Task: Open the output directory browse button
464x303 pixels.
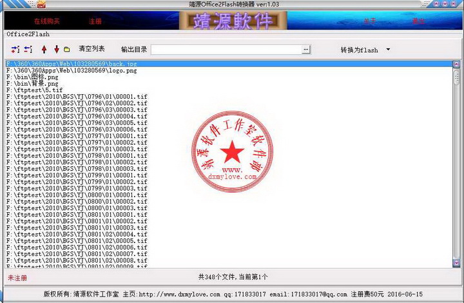Action: tap(306, 50)
